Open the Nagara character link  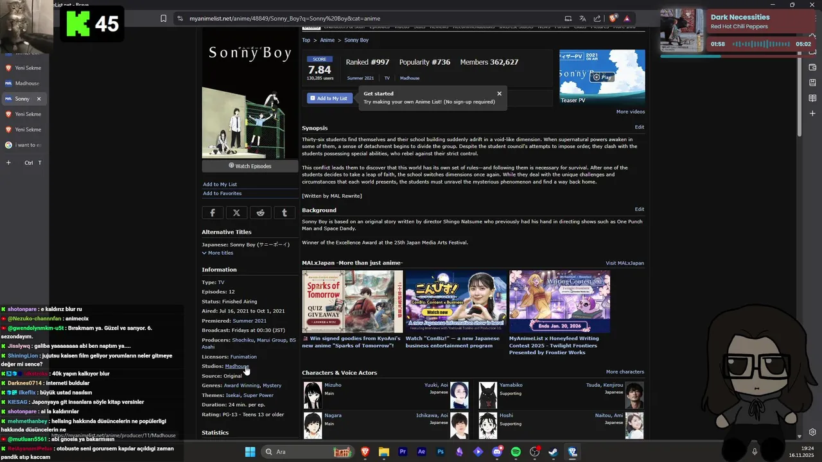click(x=333, y=415)
